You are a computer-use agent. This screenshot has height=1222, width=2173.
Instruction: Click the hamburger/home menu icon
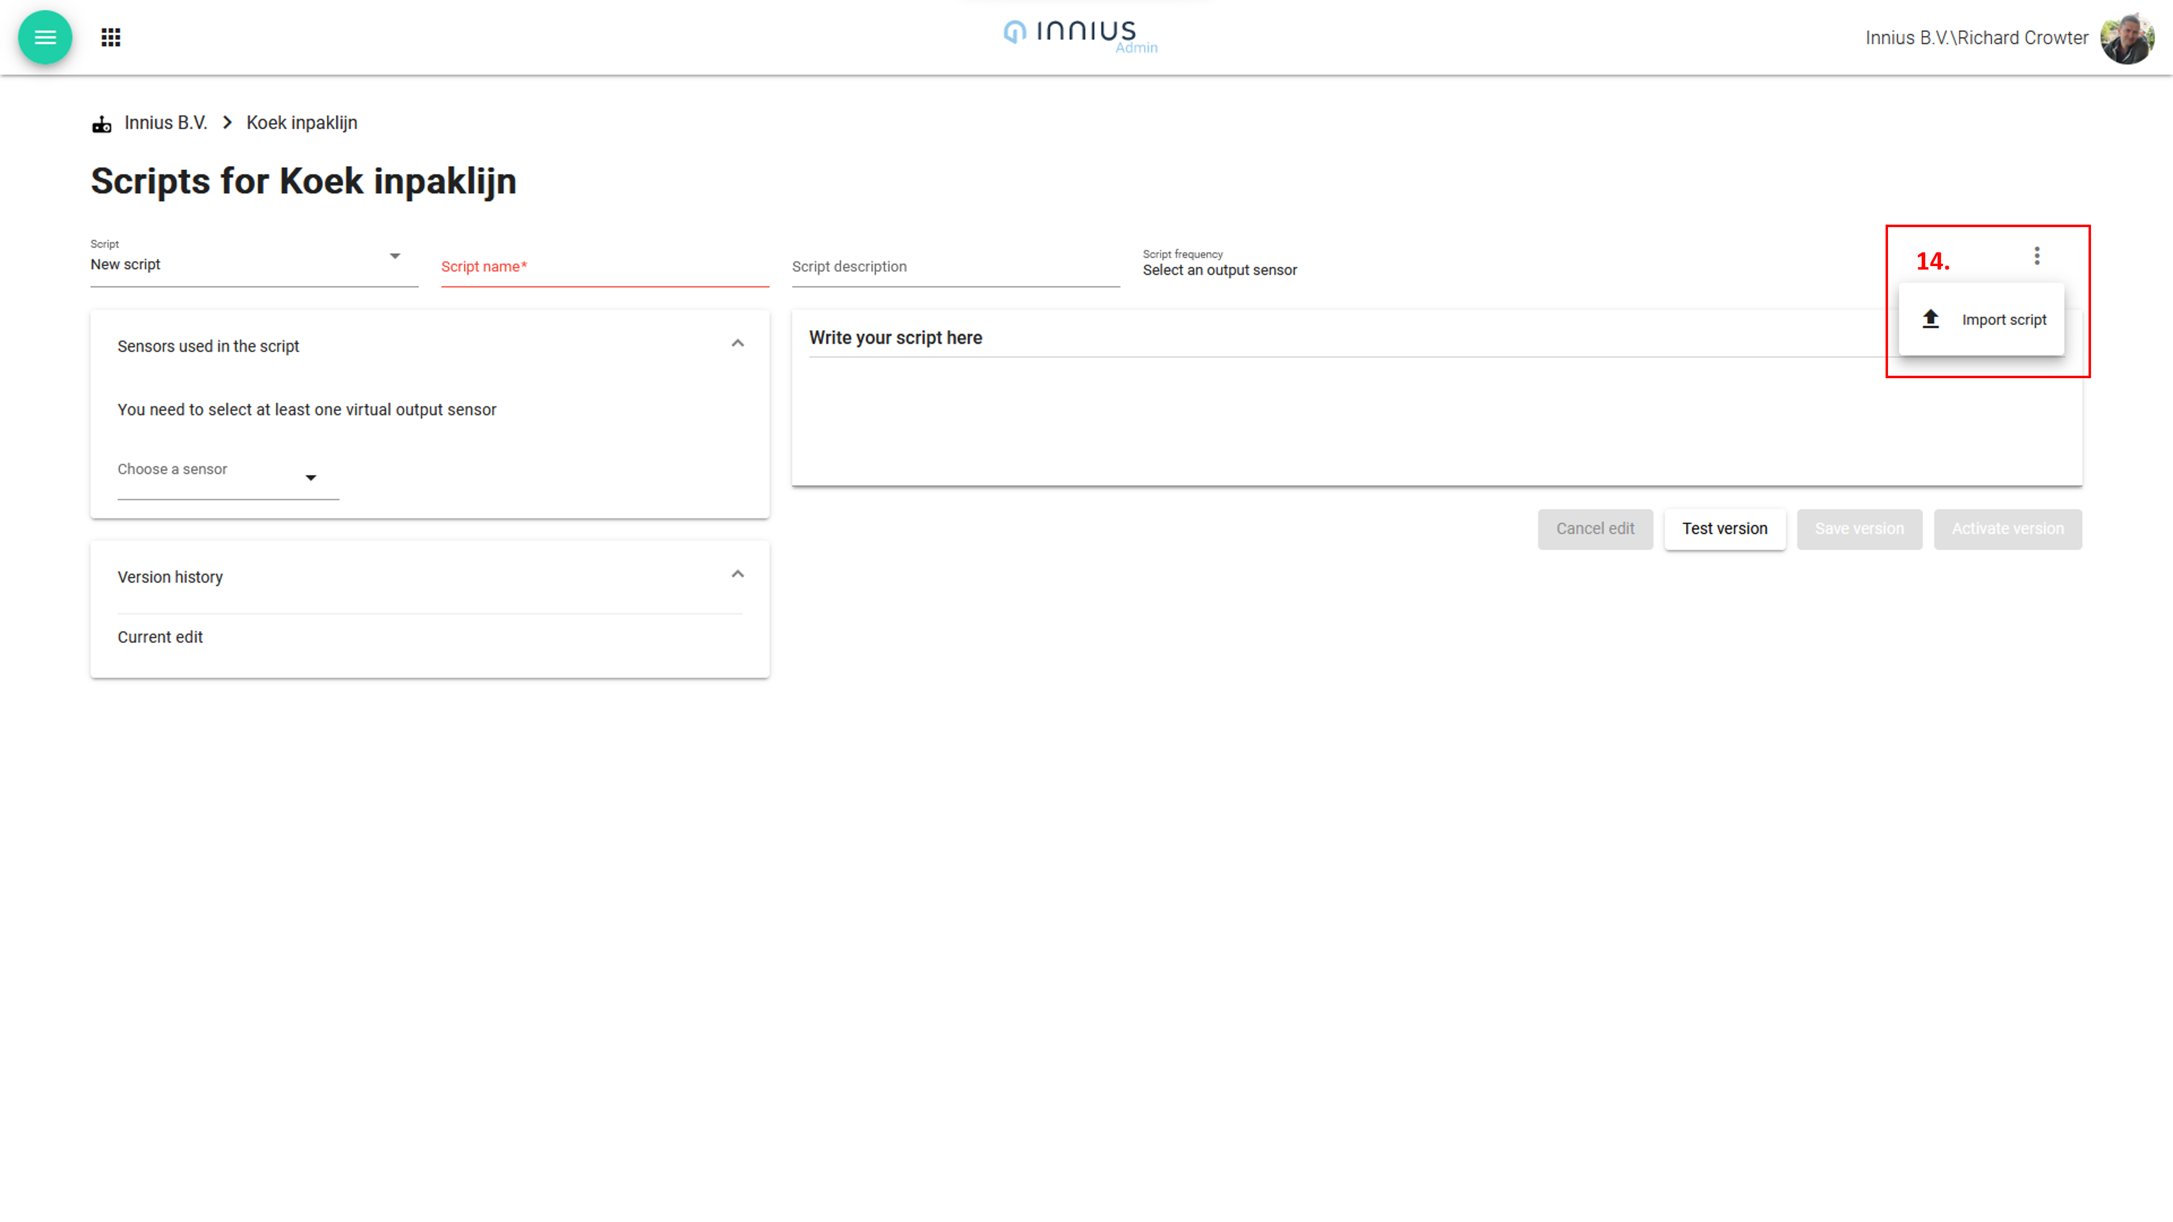45,38
